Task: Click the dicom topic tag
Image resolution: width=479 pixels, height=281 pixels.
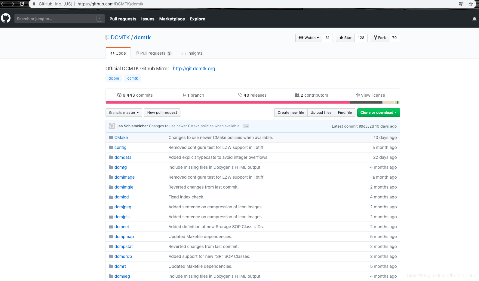Action: (x=114, y=78)
